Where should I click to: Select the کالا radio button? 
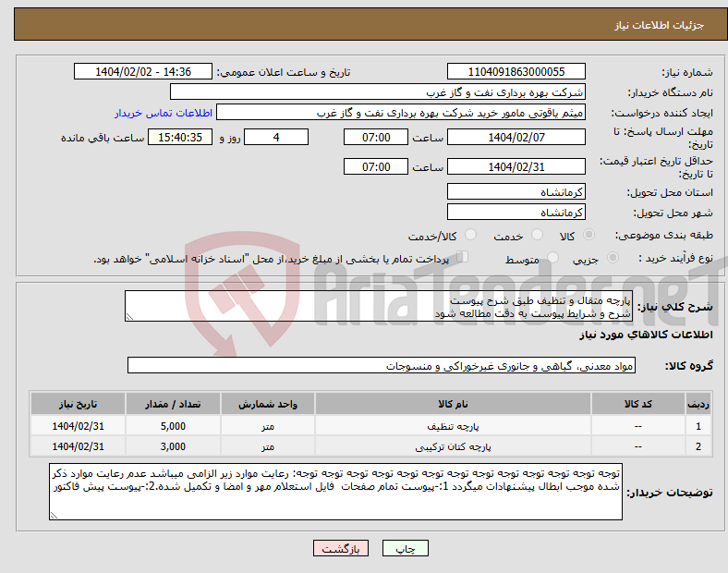(588, 235)
